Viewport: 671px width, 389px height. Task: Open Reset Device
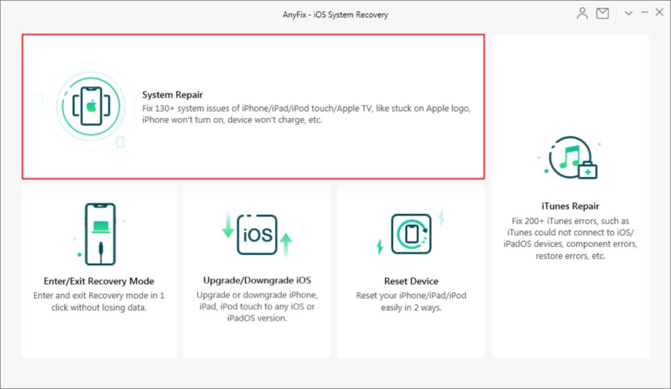pyautogui.click(x=412, y=281)
